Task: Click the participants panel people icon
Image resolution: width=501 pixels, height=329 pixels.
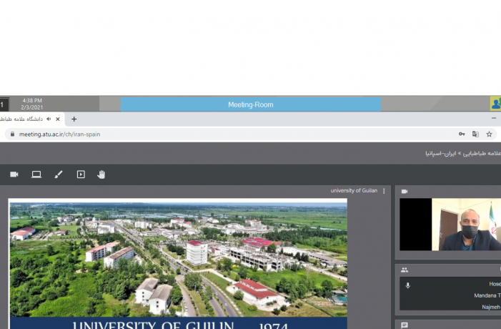Action: tap(405, 270)
